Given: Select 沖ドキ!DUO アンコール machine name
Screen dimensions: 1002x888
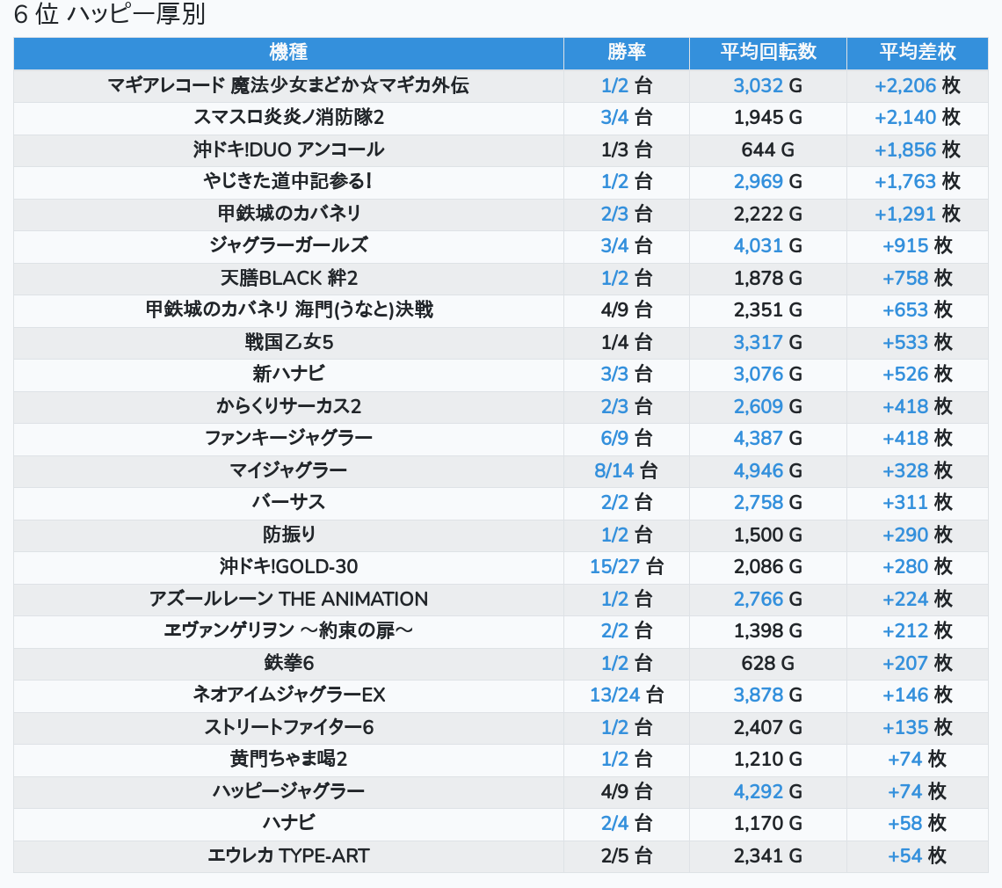Looking at the screenshot, I should click(288, 149).
